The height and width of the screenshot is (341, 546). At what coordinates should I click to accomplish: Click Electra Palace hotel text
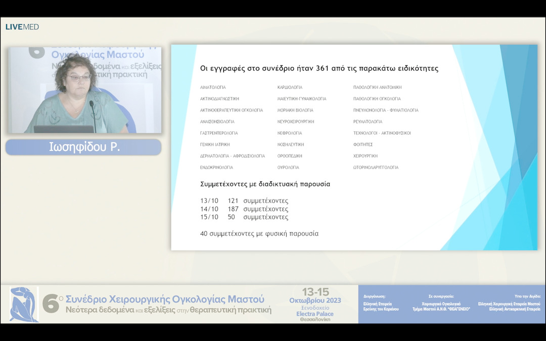(314, 314)
